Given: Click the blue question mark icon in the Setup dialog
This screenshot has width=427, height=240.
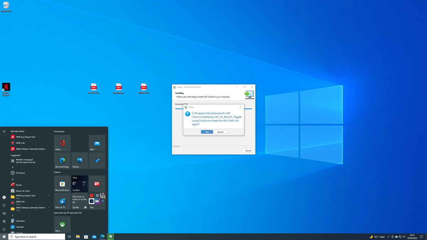Looking at the screenshot, I should pyautogui.click(x=188, y=113).
